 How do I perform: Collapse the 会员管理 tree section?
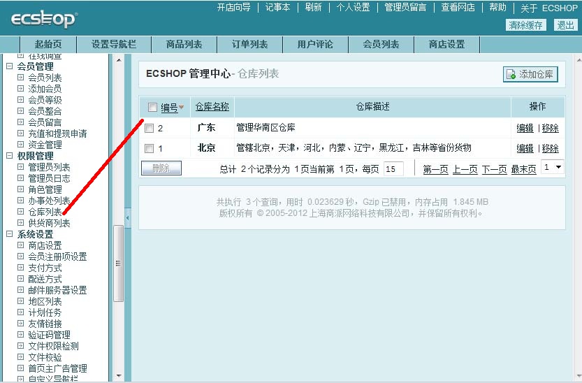[x=10, y=66]
